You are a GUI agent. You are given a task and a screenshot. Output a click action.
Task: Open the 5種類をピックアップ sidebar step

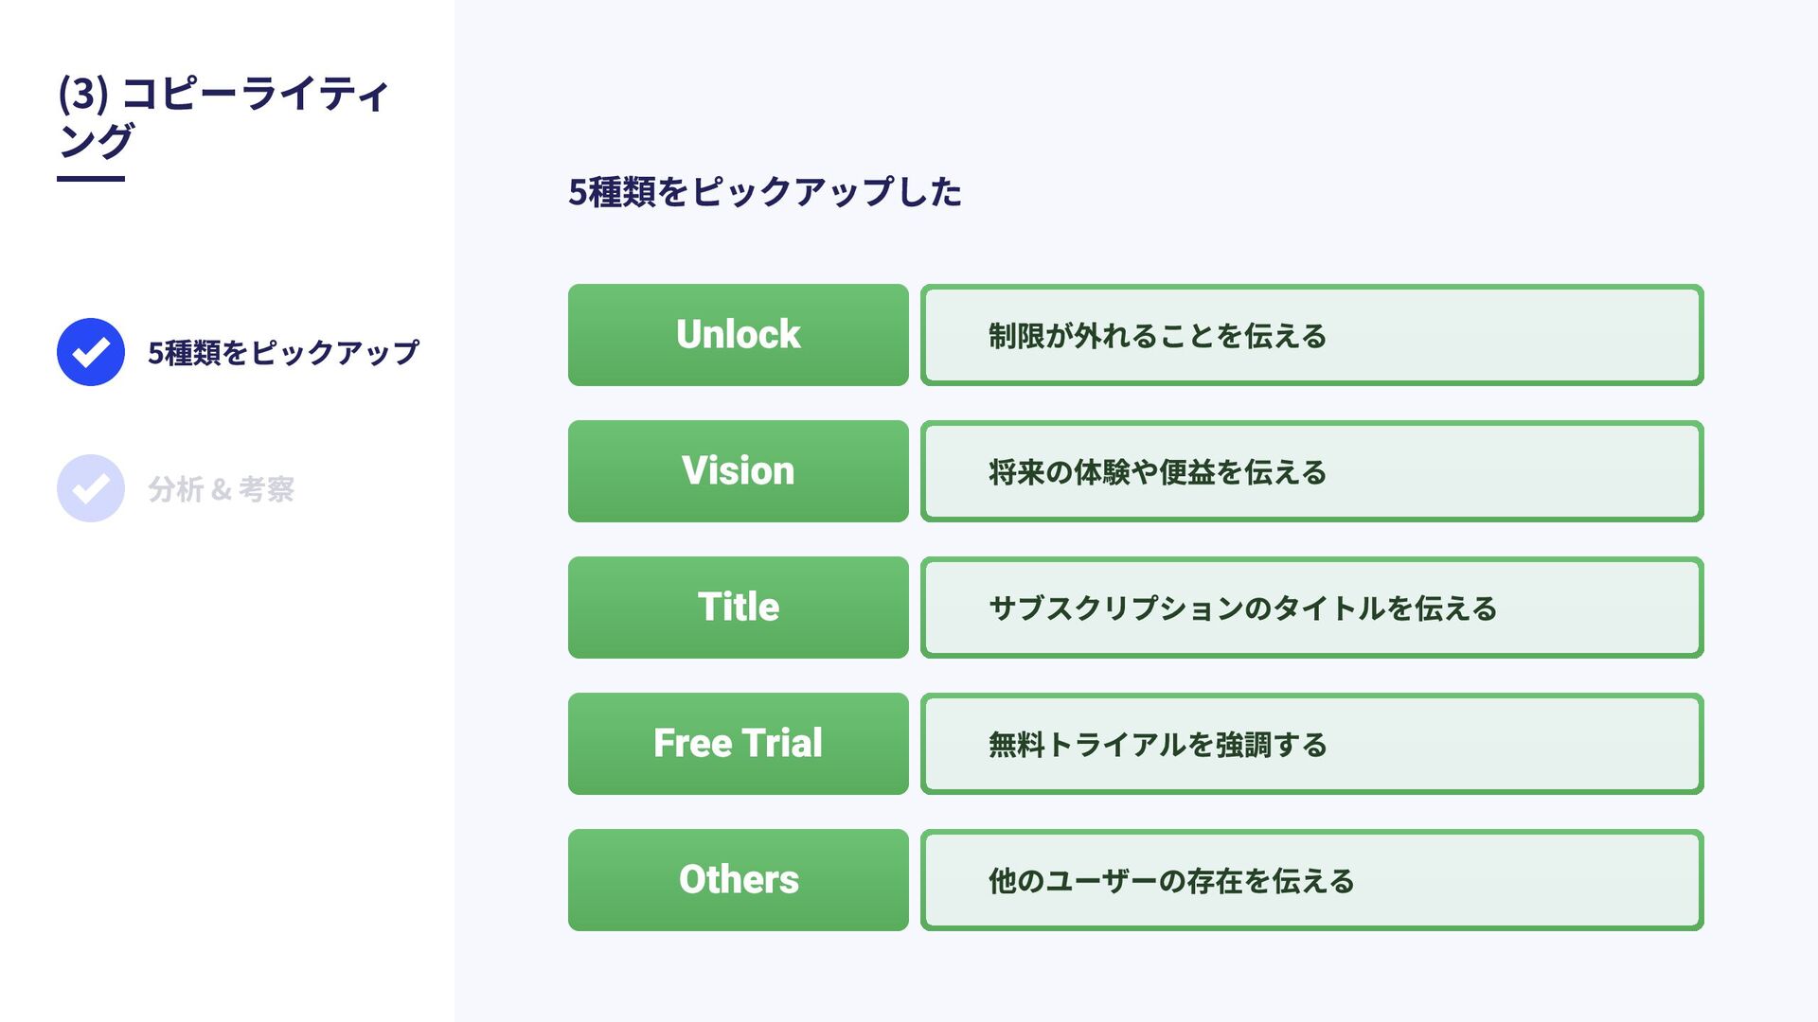pyautogui.click(x=283, y=353)
